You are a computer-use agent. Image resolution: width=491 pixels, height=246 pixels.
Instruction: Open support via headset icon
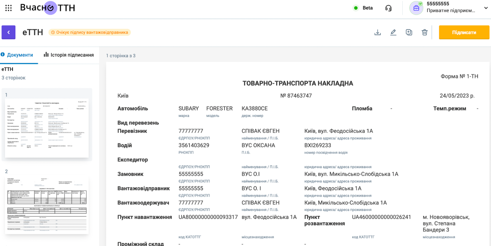[x=389, y=8]
